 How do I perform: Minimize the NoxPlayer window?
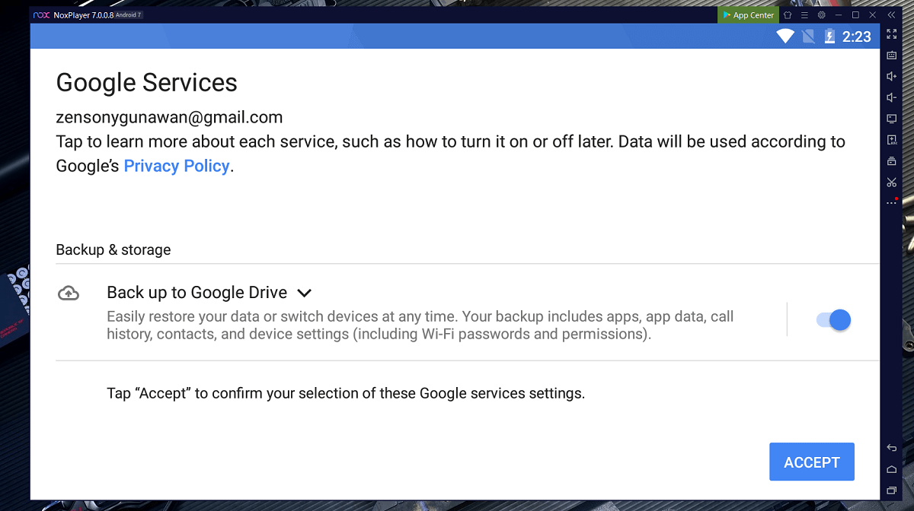coord(839,15)
